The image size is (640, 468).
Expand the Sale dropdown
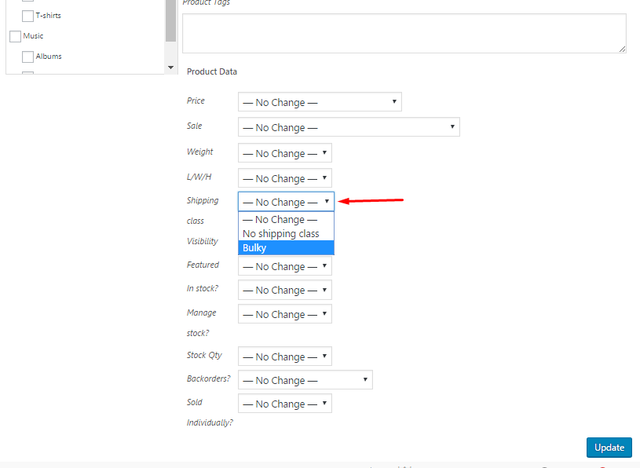point(349,127)
